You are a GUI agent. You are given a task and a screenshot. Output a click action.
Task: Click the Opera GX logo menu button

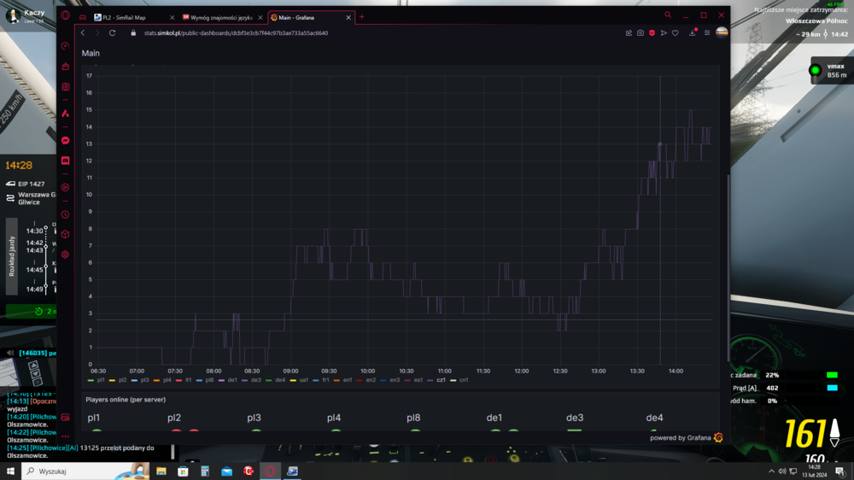point(65,15)
